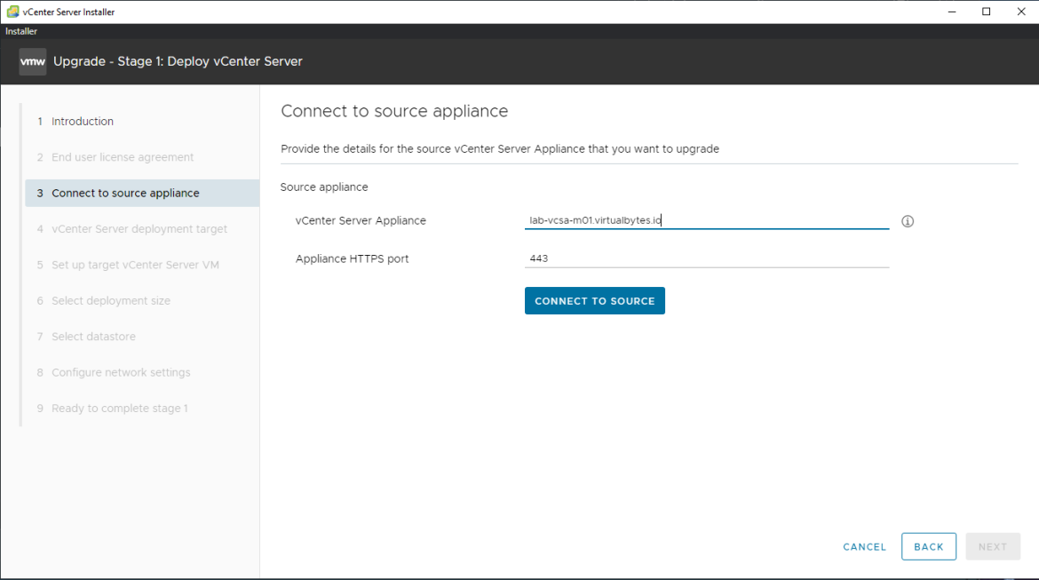Click the info icon beside the appliance field
The height and width of the screenshot is (580, 1039).
click(x=907, y=220)
